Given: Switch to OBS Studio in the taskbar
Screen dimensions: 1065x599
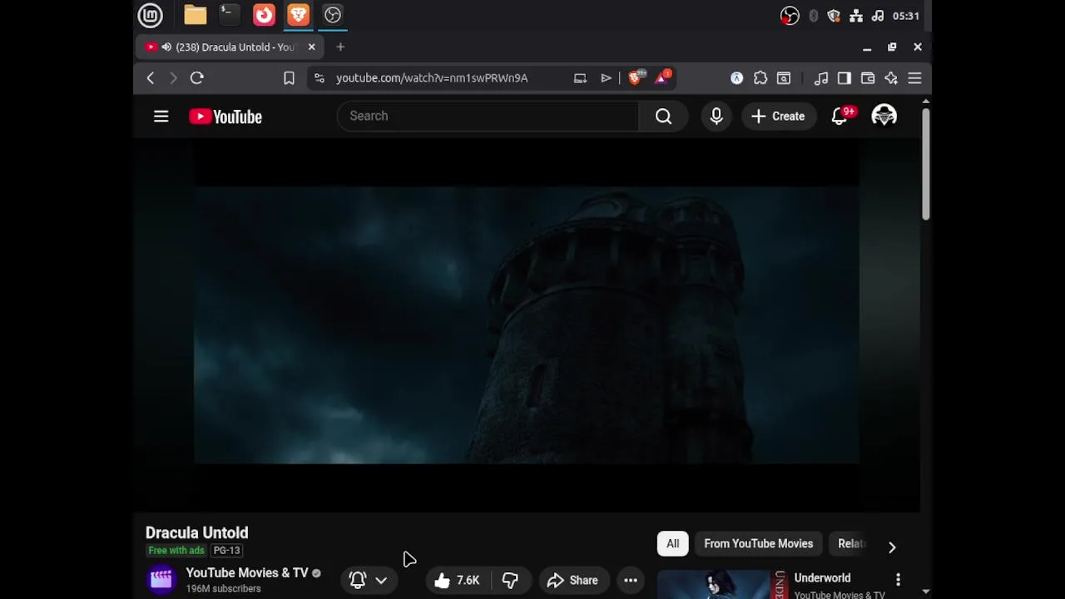Looking at the screenshot, I should click(333, 15).
